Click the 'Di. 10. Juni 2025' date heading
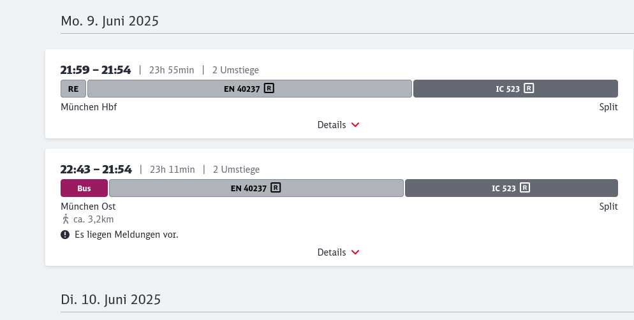634x320 pixels. pos(111,299)
